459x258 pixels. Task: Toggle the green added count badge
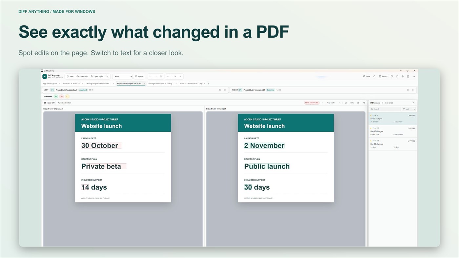[x=56, y=96]
